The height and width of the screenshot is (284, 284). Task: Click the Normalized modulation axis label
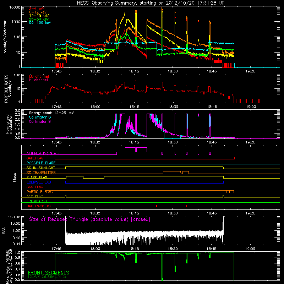(9, 124)
